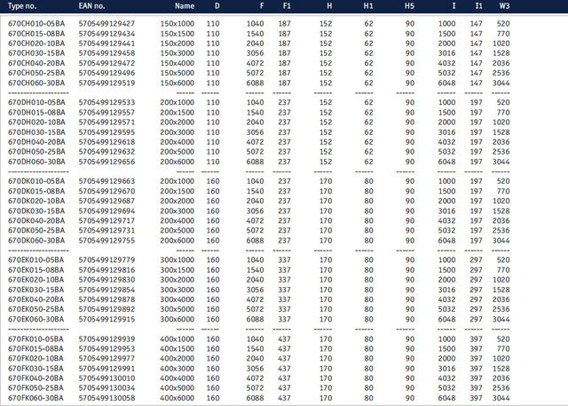Select type number 670CH060-30BA
Viewport: 568px width, 406px height.
[x=36, y=83]
